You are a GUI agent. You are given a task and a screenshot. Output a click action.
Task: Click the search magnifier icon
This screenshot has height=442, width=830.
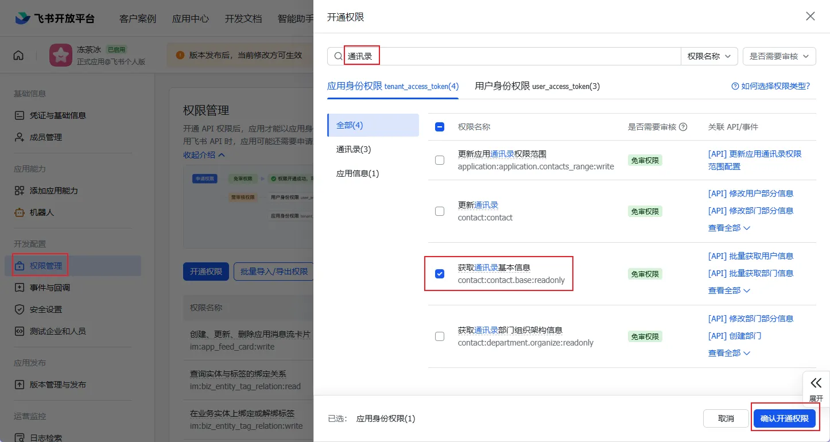click(338, 56)
